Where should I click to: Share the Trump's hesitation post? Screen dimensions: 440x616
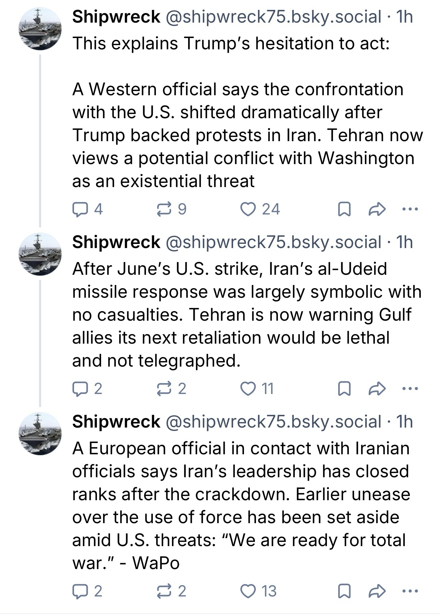377,209
